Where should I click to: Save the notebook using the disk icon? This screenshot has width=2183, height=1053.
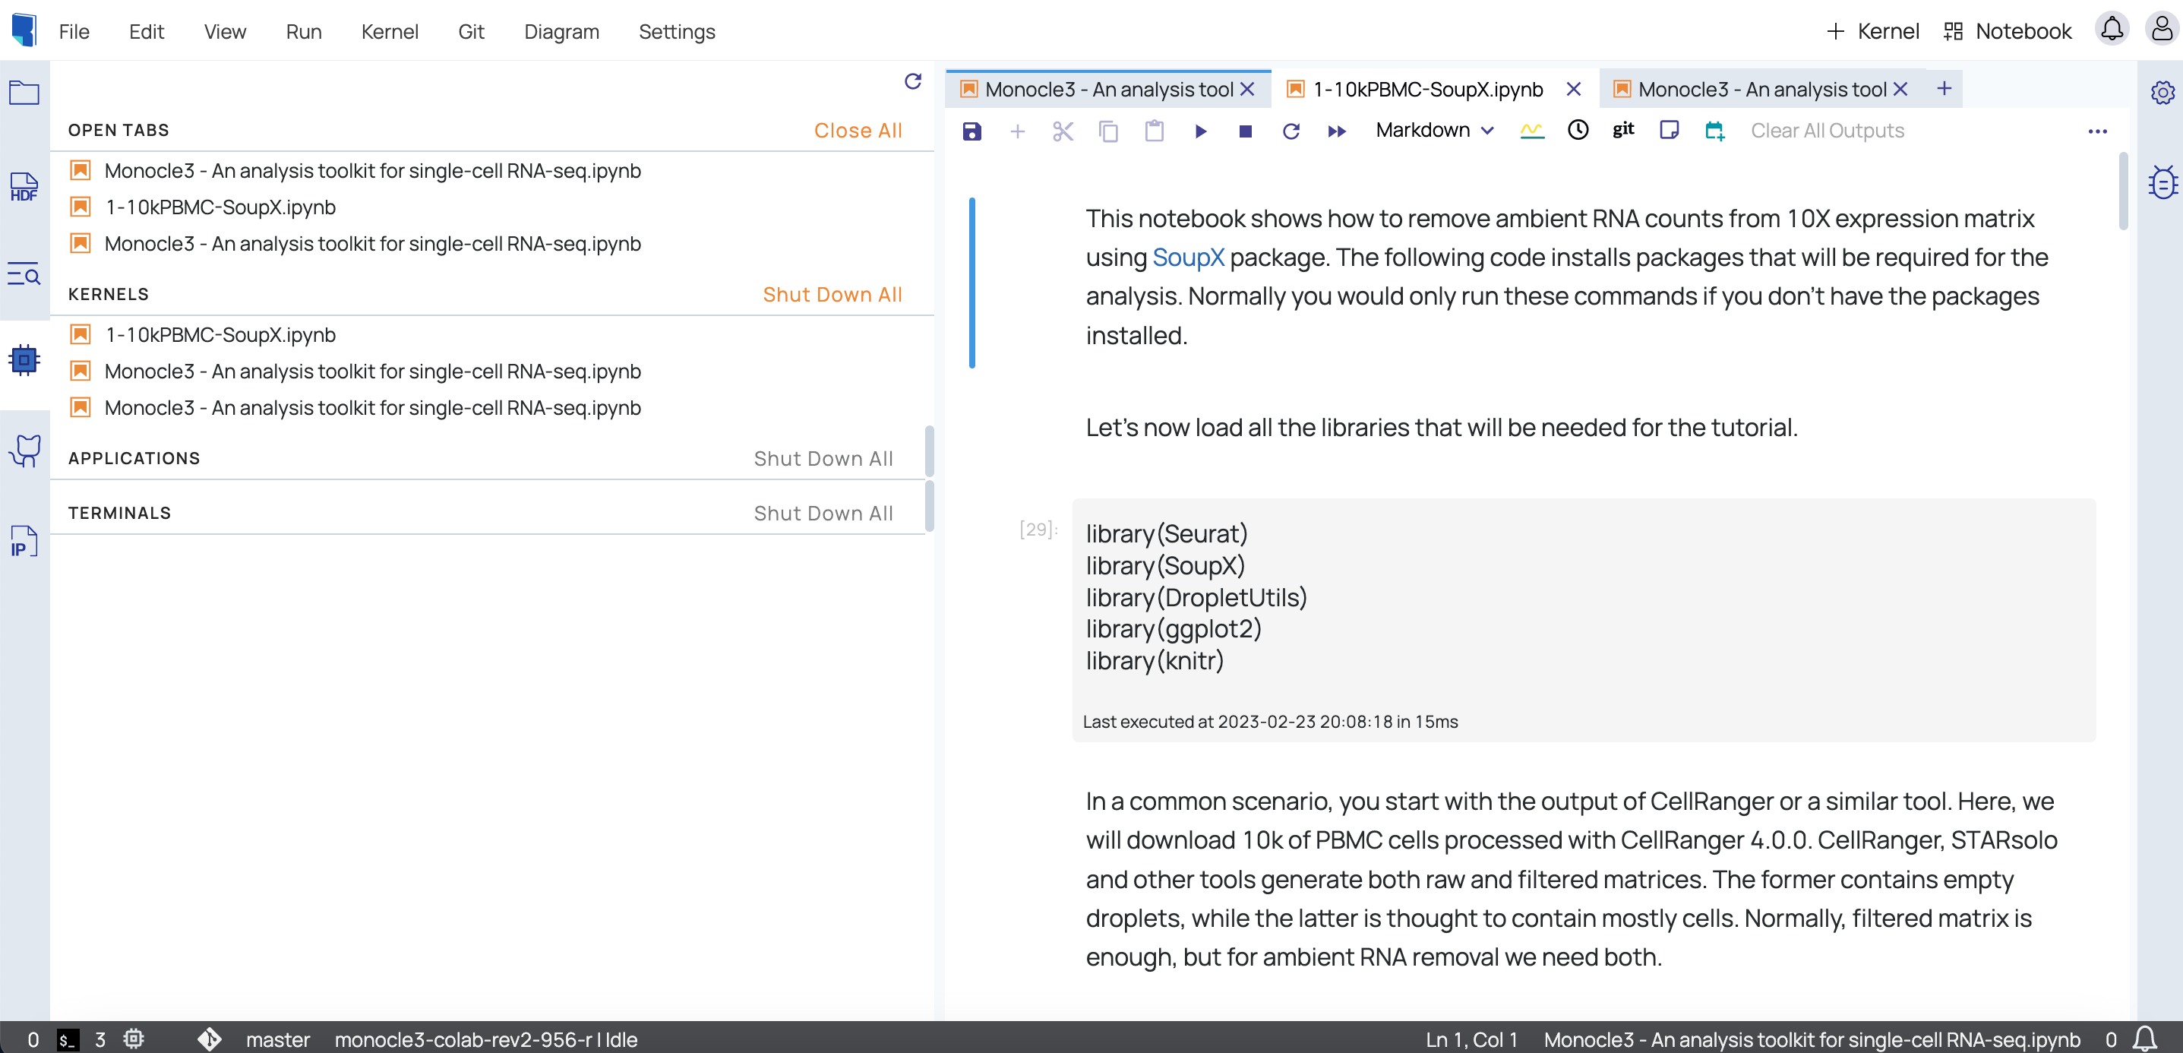point(971,131)
